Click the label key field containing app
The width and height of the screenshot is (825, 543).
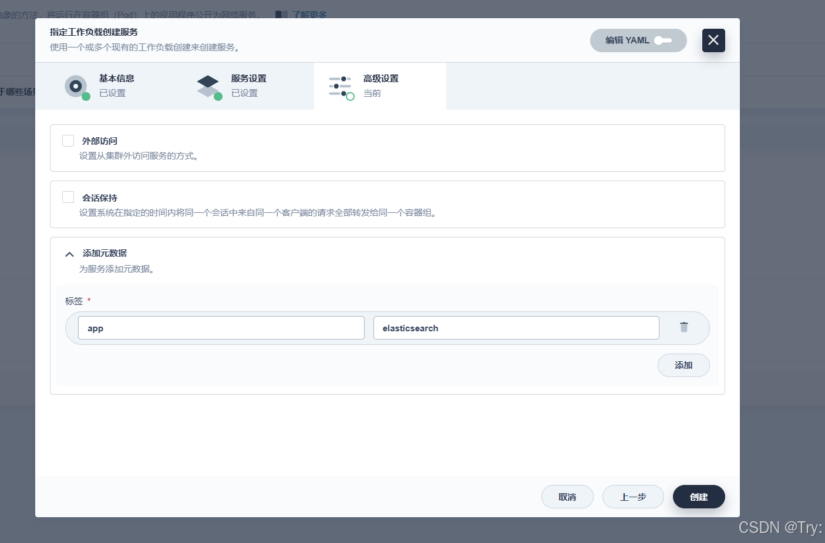221,328
